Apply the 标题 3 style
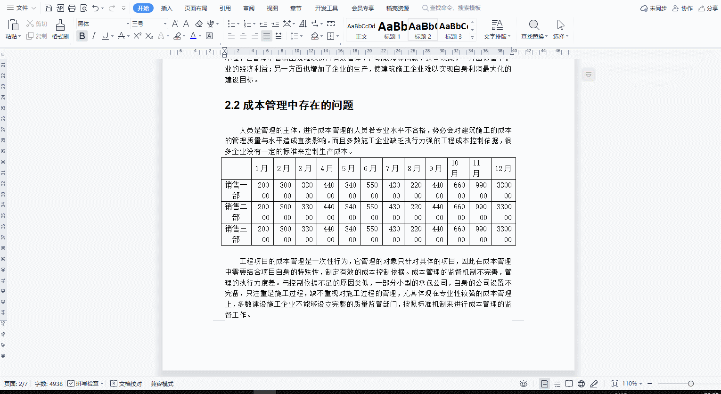This screenshot has height=394, width=721. click(x=454, y=30)
